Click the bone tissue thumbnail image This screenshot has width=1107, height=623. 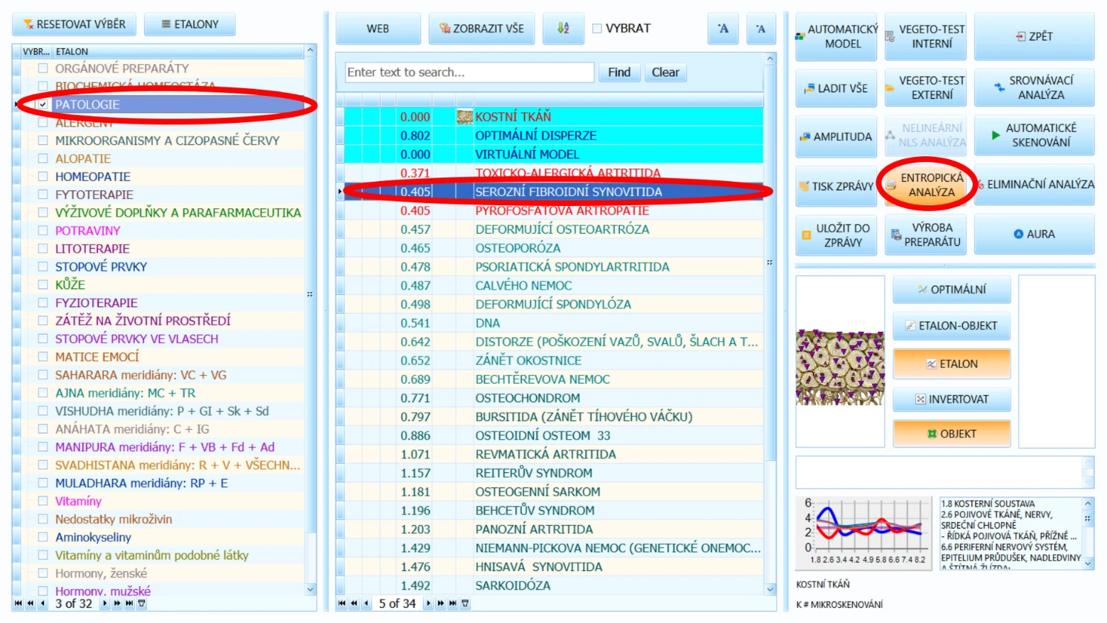pos(840,367)
